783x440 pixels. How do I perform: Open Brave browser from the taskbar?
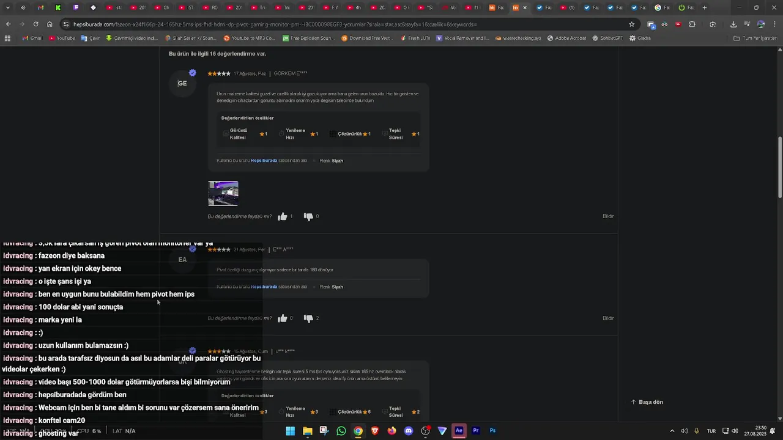(x=375, y=431)
